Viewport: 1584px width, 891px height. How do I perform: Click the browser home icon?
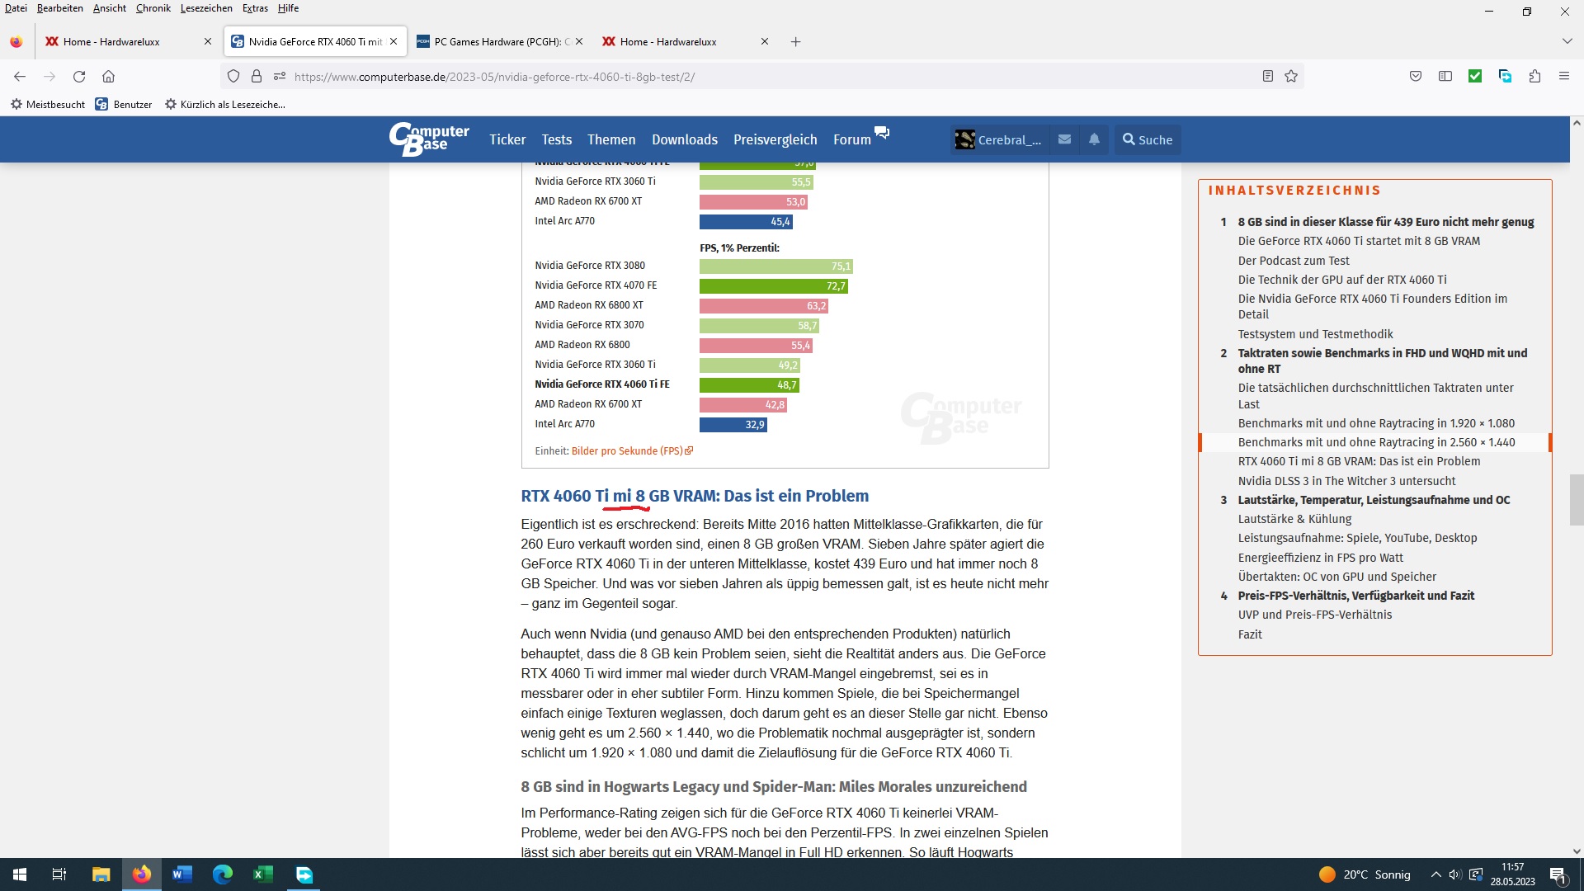point(108,76)
